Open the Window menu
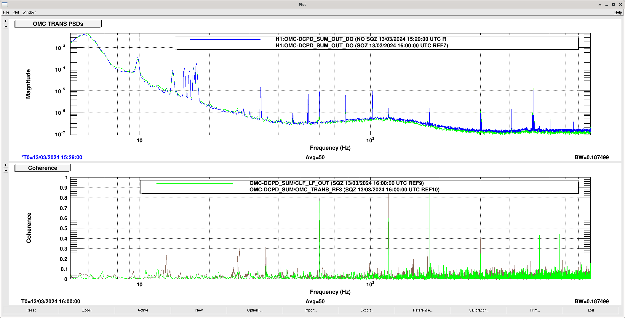 [x=29, y=12]
